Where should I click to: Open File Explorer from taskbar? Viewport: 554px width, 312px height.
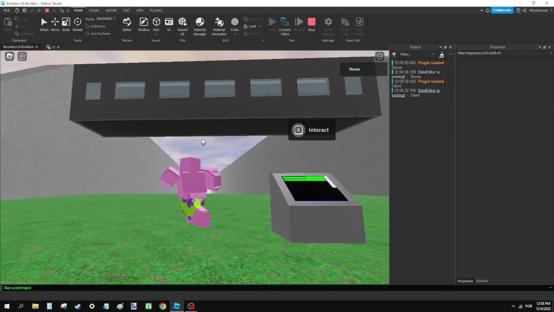click(35, 306)
